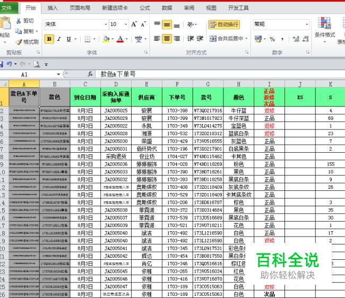Switch to Review (审阅) tab
The width and height of the screenshot is (345, 298).
click(x=189, y=8)
